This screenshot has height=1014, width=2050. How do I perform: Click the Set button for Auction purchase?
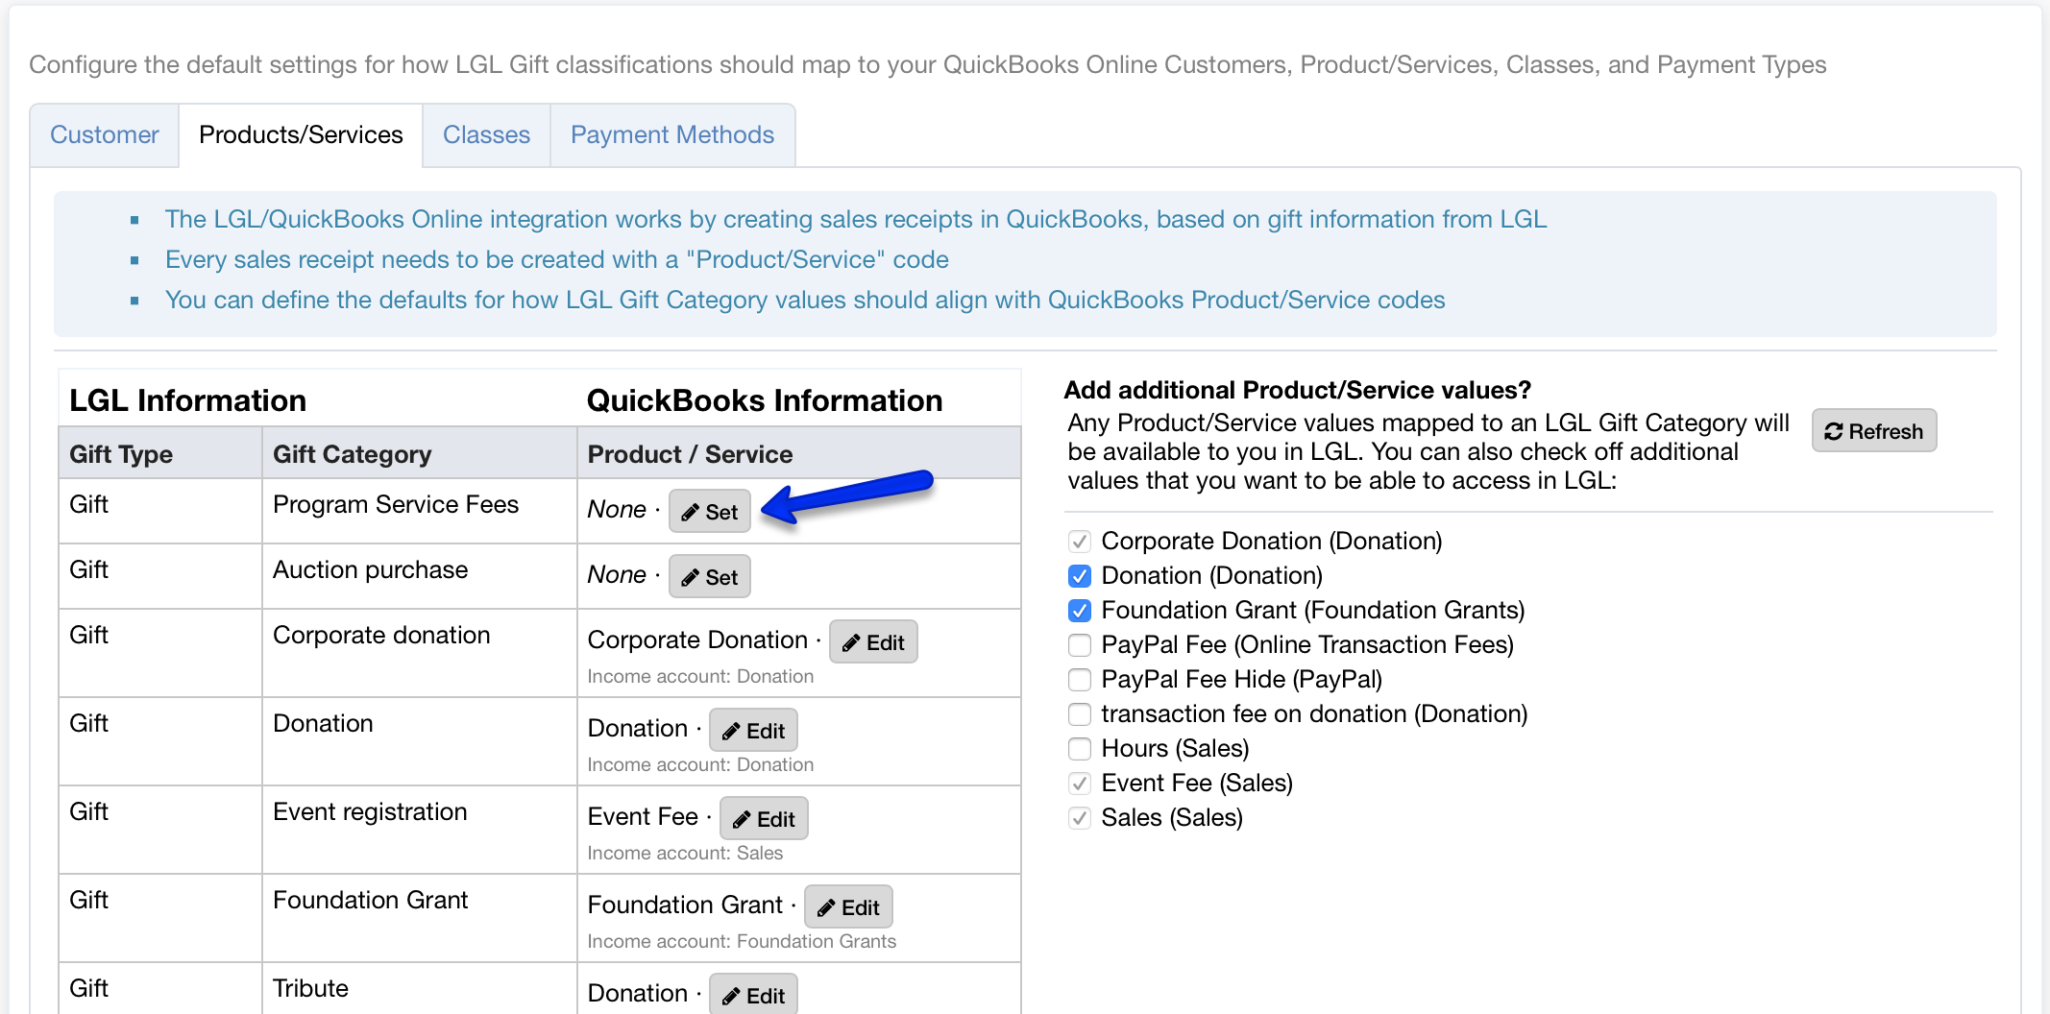[710, 576]
